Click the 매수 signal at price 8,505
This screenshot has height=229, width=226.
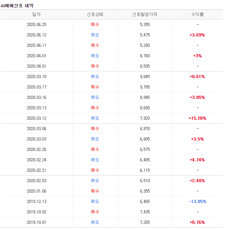(95, 66)
